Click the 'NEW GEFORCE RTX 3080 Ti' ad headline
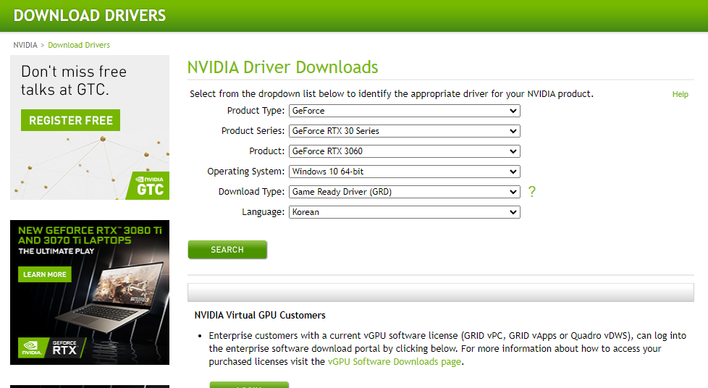Viewport: 708px width, 388px height. (x=90, y=235)
